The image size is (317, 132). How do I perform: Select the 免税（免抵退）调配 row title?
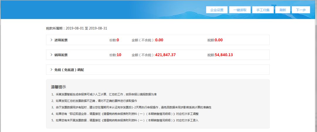(69, 70)
